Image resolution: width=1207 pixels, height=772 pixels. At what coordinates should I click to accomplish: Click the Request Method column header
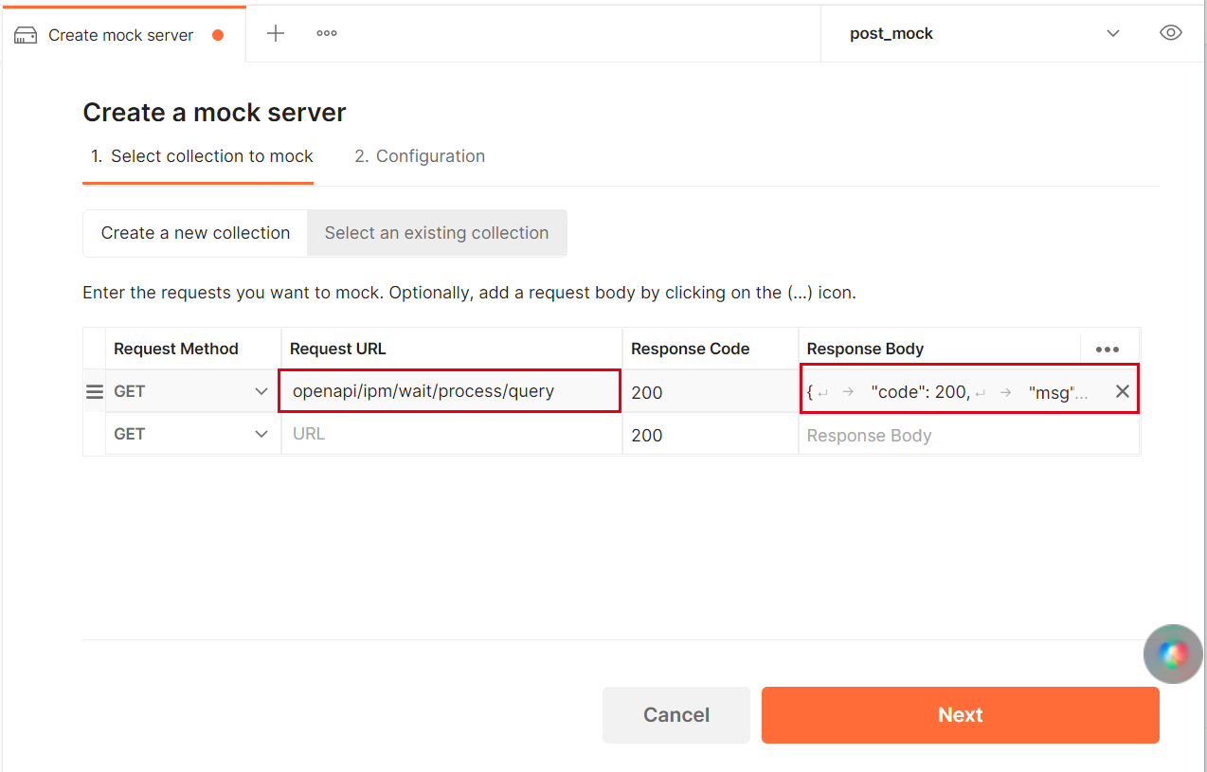tap(176, 349)
